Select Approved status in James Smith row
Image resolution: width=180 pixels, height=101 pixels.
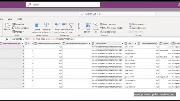tap(166, 77)
